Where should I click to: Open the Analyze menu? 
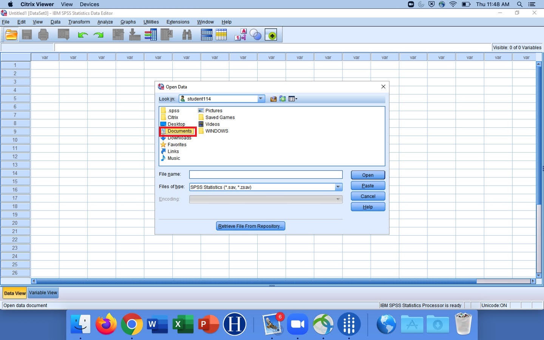click(105, 22)
